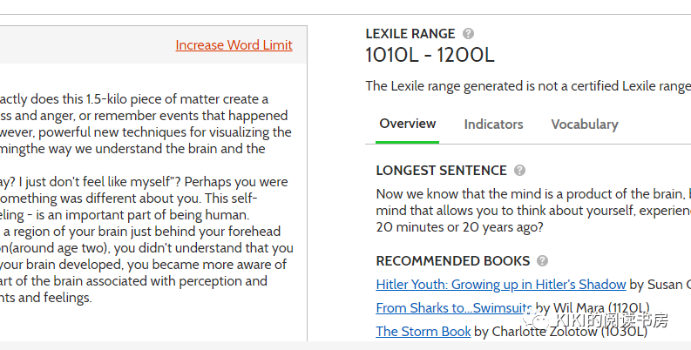The height and width of the screenshot is (350, 691).
Task: Click the LONGEST SENTENCE heading
Action: (x=441, y=171)
